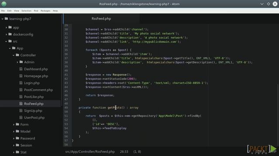Screen dimensions: 279x156
Task: Click the getPosts function name in code
Action: coord(114,108)
